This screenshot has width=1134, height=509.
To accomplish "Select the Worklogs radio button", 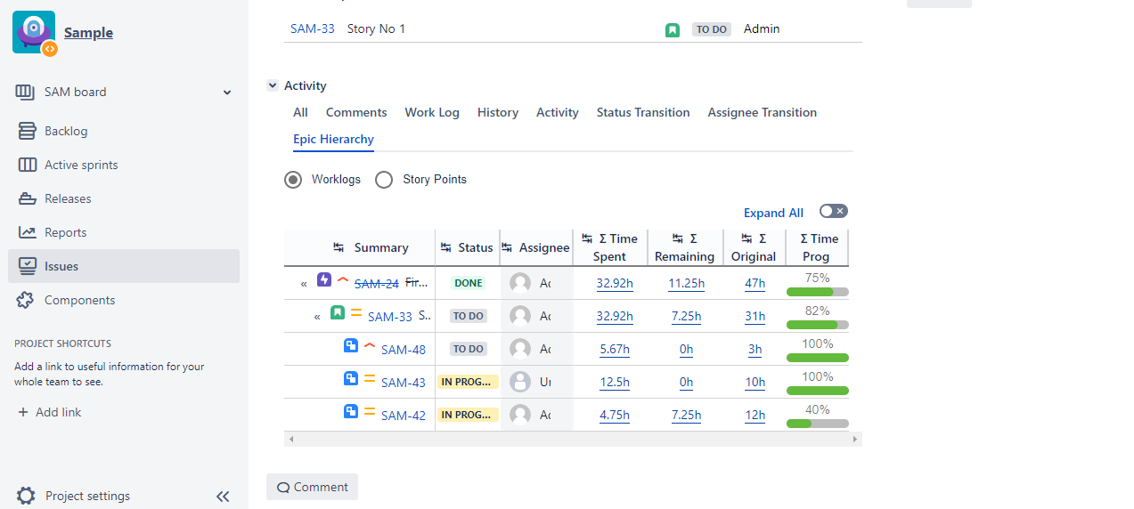I will [x=293, y=180].
